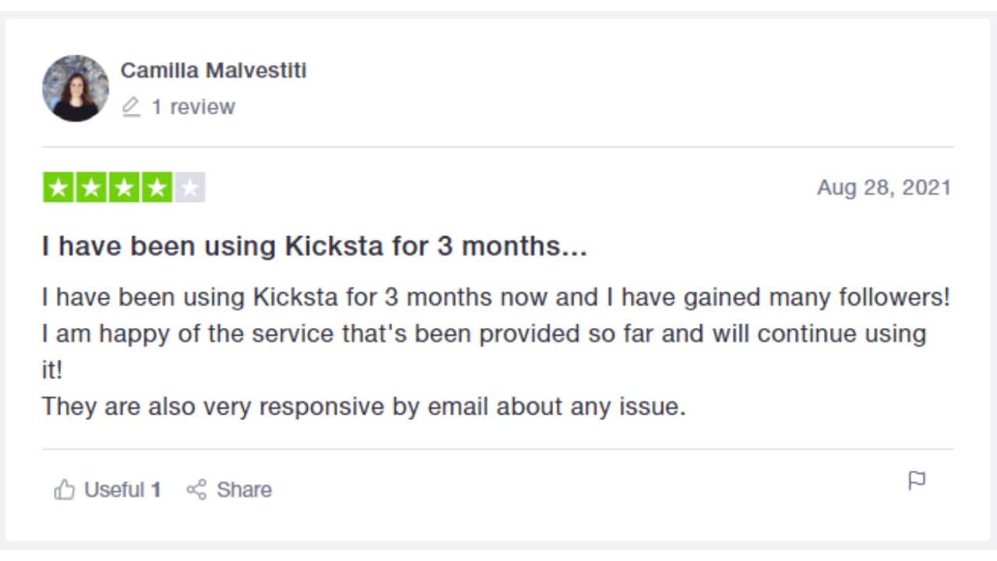Click the pencil icon beside review count

pyautogui.click(x=131, y=107)
